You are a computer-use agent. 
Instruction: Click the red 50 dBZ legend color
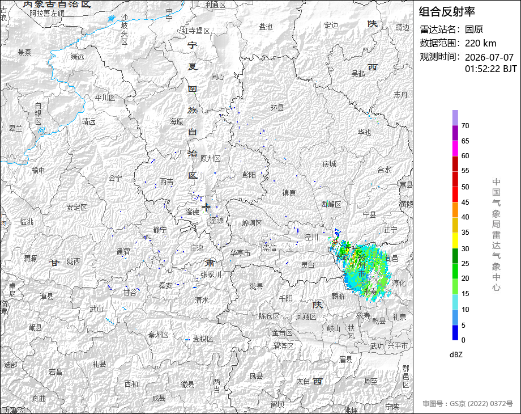pos(455,179)
